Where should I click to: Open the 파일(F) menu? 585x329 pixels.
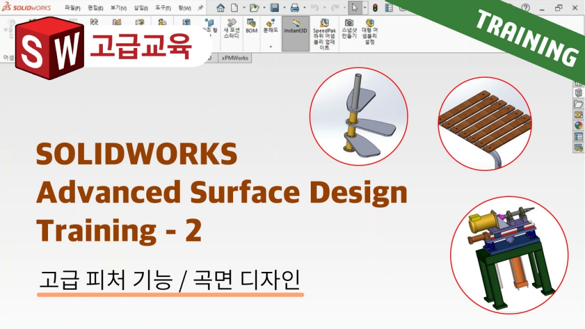tap(73, 8)
